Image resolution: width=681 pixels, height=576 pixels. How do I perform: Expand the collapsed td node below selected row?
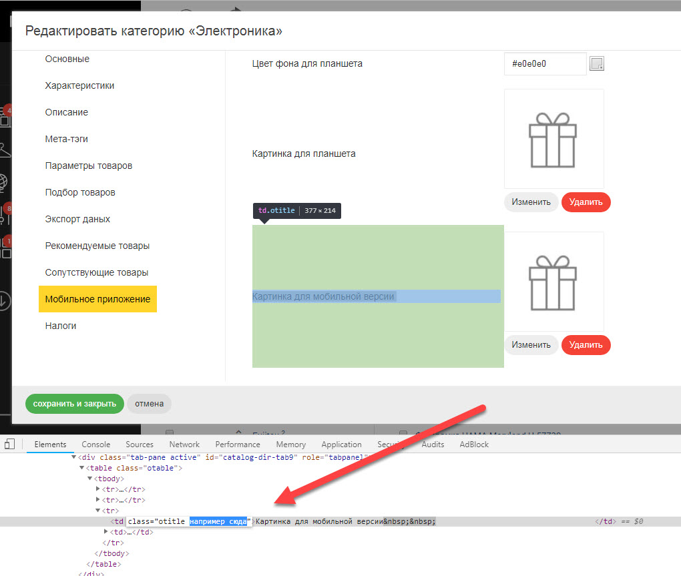pyautogui.click(x=107, y=532)
